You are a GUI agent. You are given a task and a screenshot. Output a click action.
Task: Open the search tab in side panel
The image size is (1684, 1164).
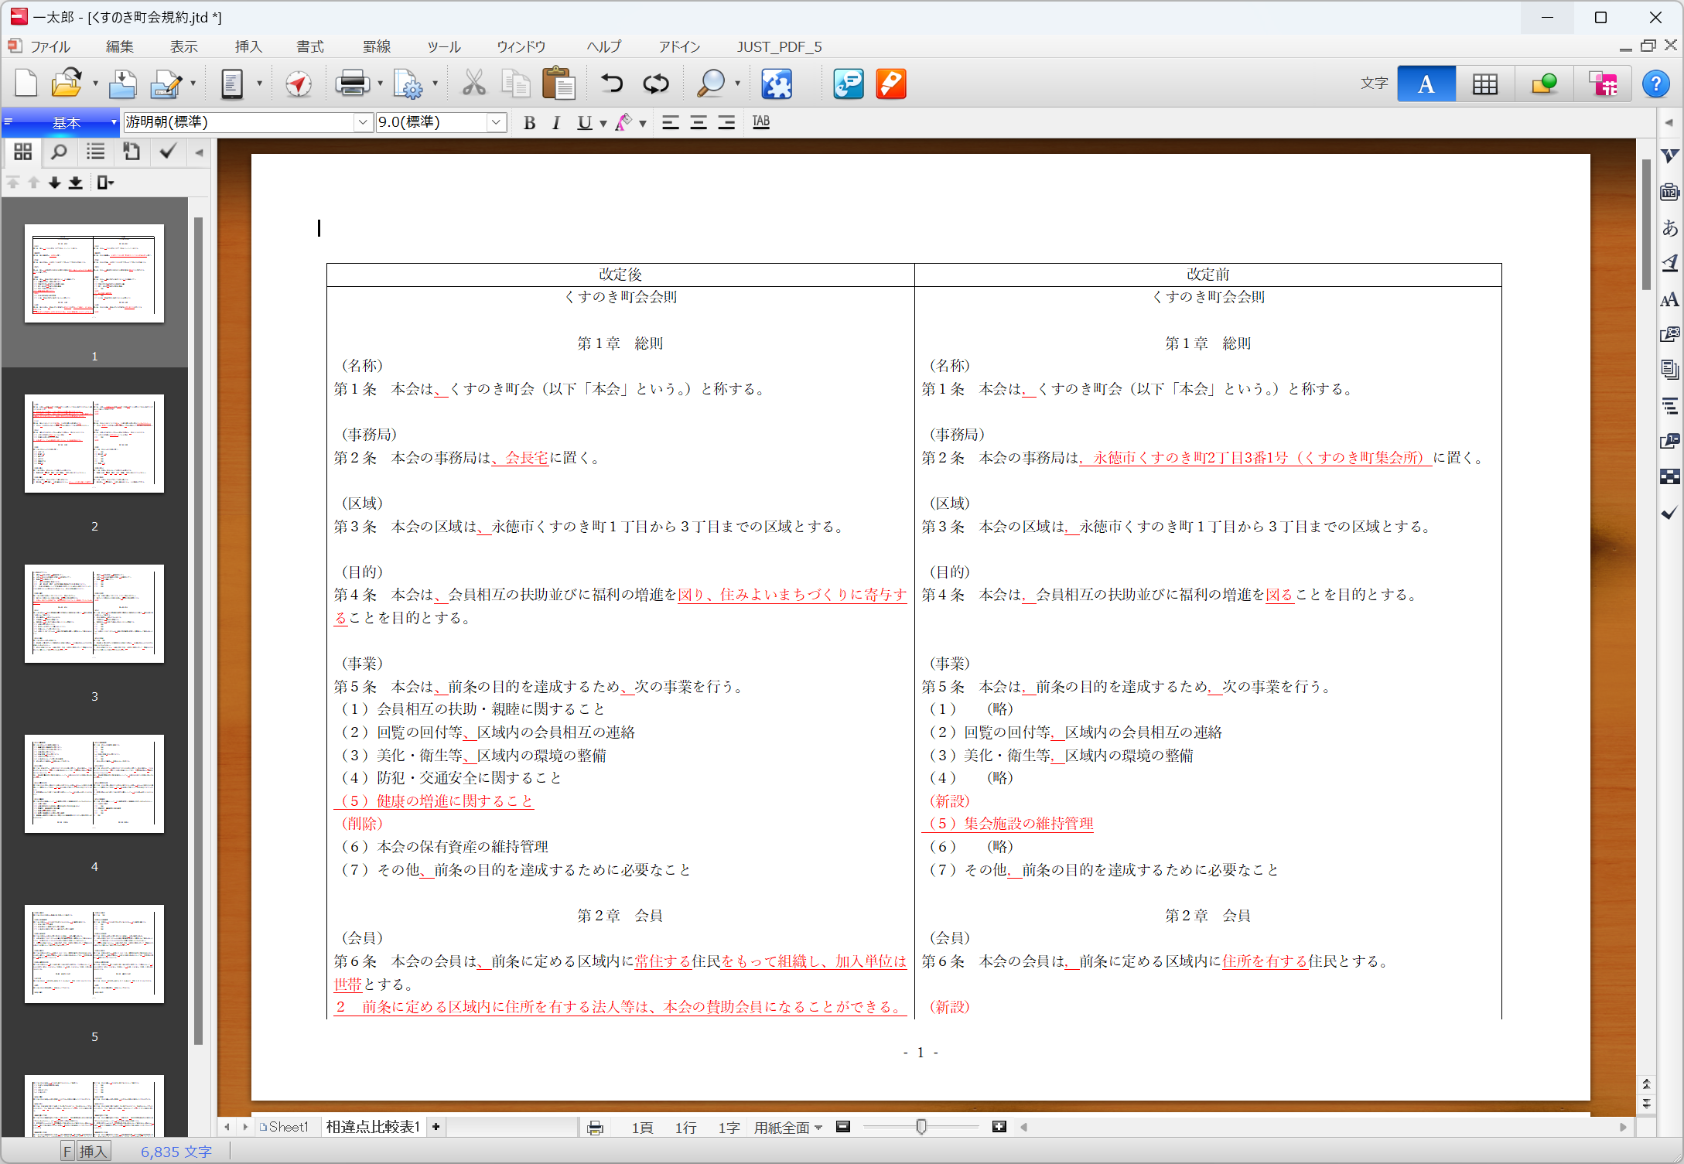pyautogui.click(x=59, y=152)
